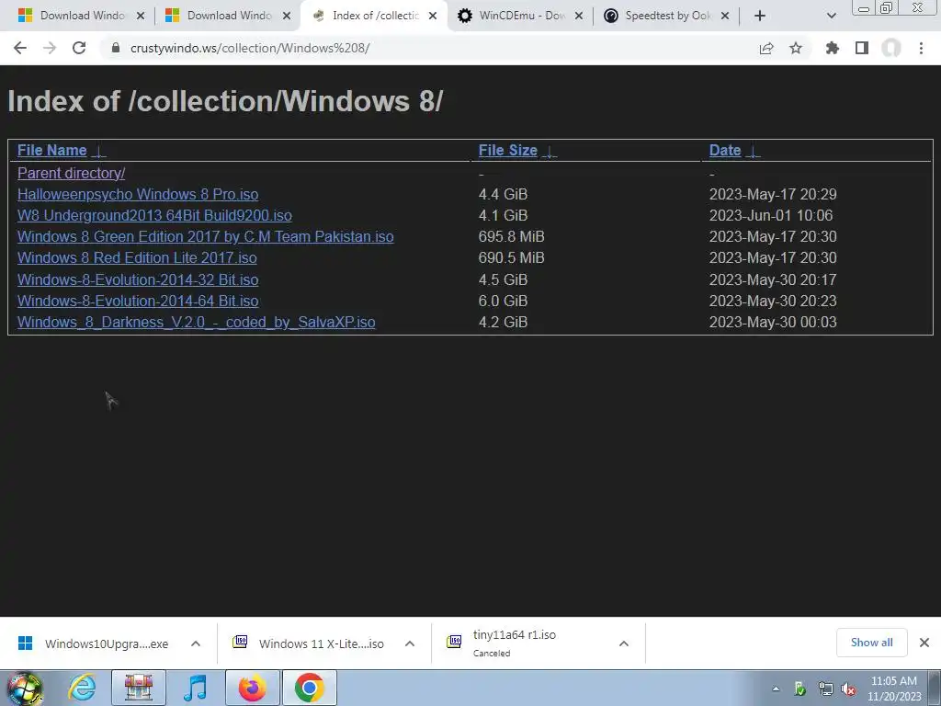
Task: Download Windows-8-Evolution-2014-64 Bit.iso
Action: click(138, 301)
